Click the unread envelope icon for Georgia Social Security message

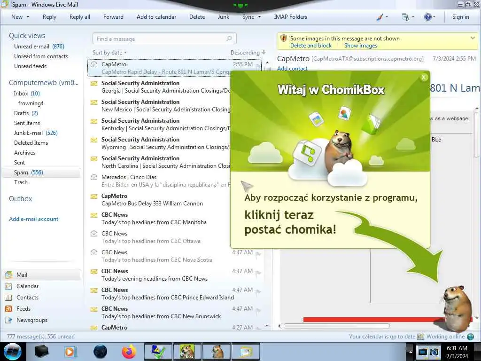click(x=94, y=83)
